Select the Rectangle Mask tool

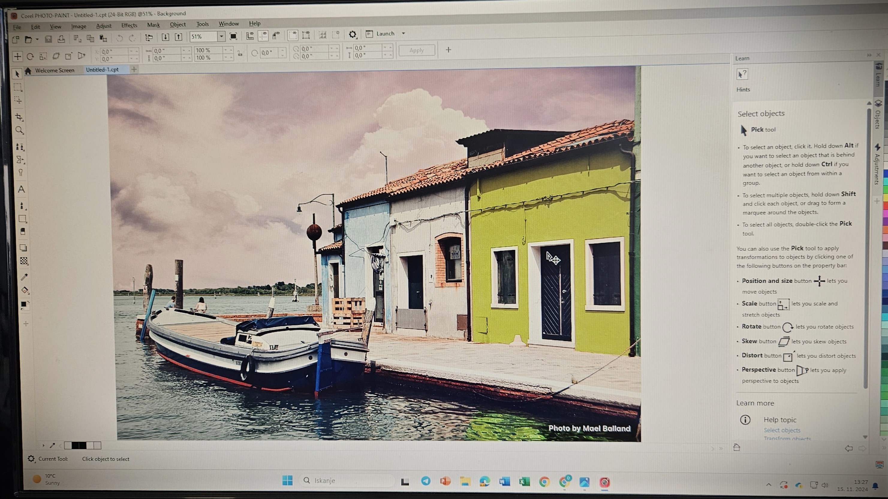coord(18,87)
